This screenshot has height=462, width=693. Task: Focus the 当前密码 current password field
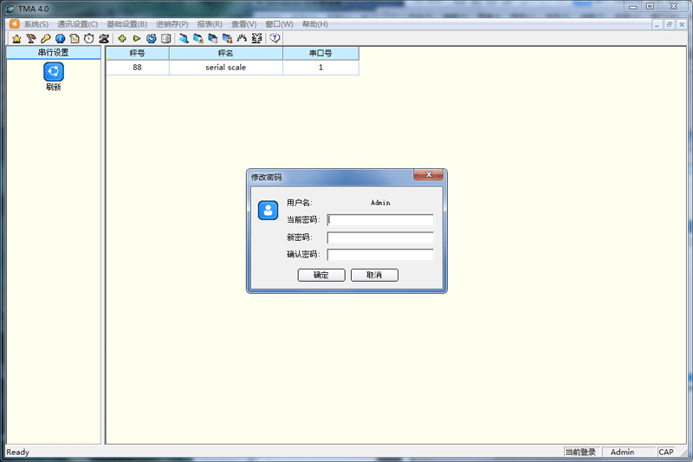pyautogui.click(x=380, y=219)
